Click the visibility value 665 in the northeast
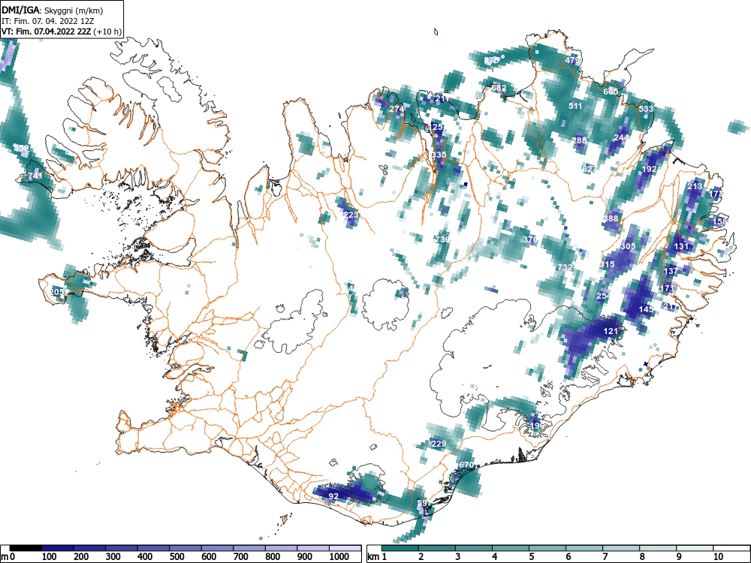 click(x=611, y=92)
